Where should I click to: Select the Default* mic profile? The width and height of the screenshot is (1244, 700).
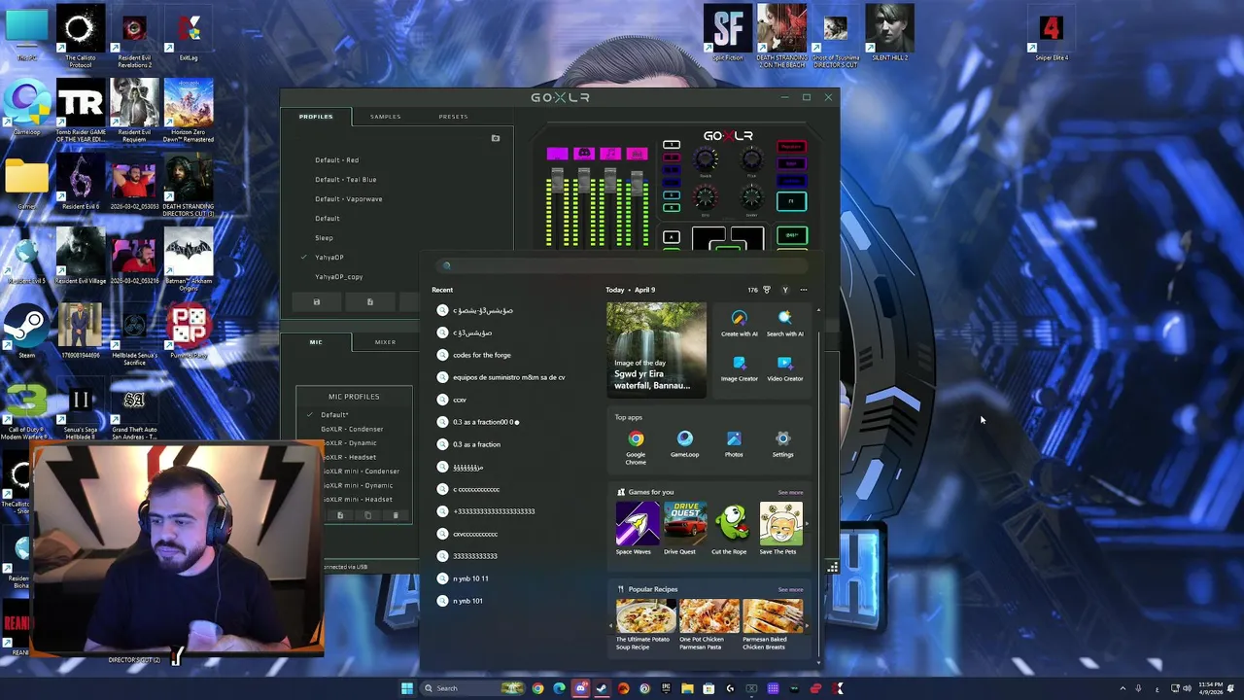(x=334, y=415)
